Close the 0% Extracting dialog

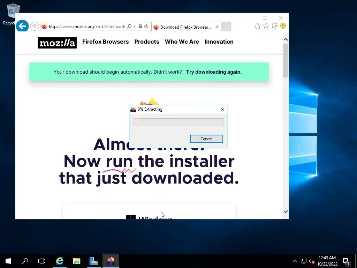click(x=222, y=109)
